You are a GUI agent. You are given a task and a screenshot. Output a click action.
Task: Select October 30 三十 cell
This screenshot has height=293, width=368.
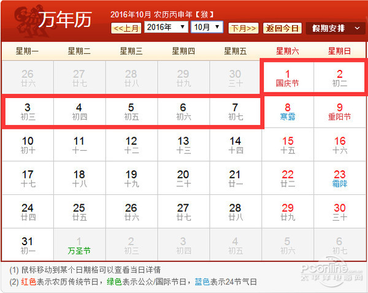pyautogui.click(x=340, y=211)
